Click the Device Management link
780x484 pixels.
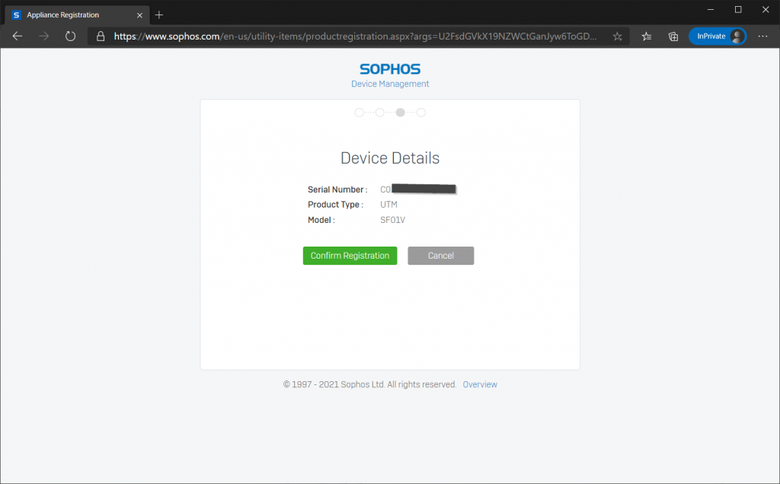(x=390, y=84)
